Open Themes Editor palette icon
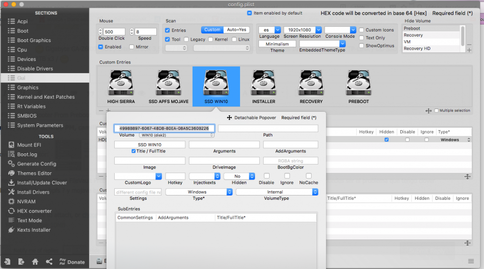Image resolution: width=484 pixels, height=269 pixels. tap(11, 173)
